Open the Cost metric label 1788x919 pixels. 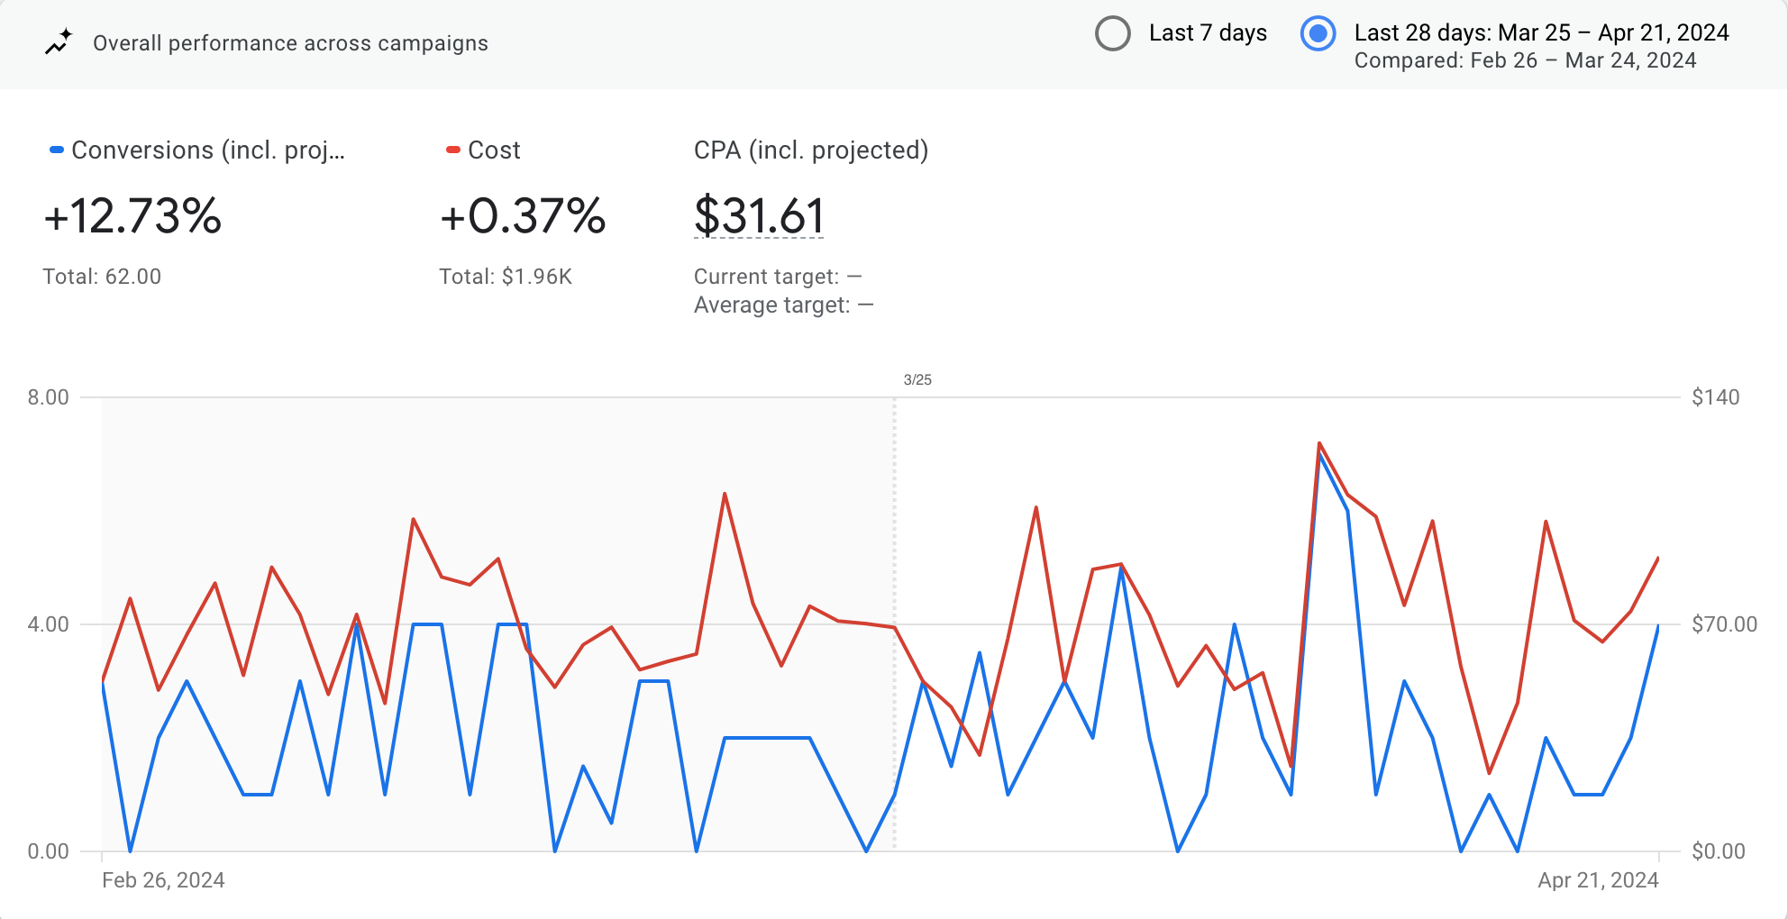[x=494, y=150]
